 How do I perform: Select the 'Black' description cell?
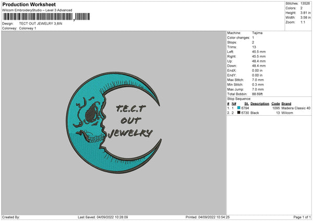click(255, 113)
